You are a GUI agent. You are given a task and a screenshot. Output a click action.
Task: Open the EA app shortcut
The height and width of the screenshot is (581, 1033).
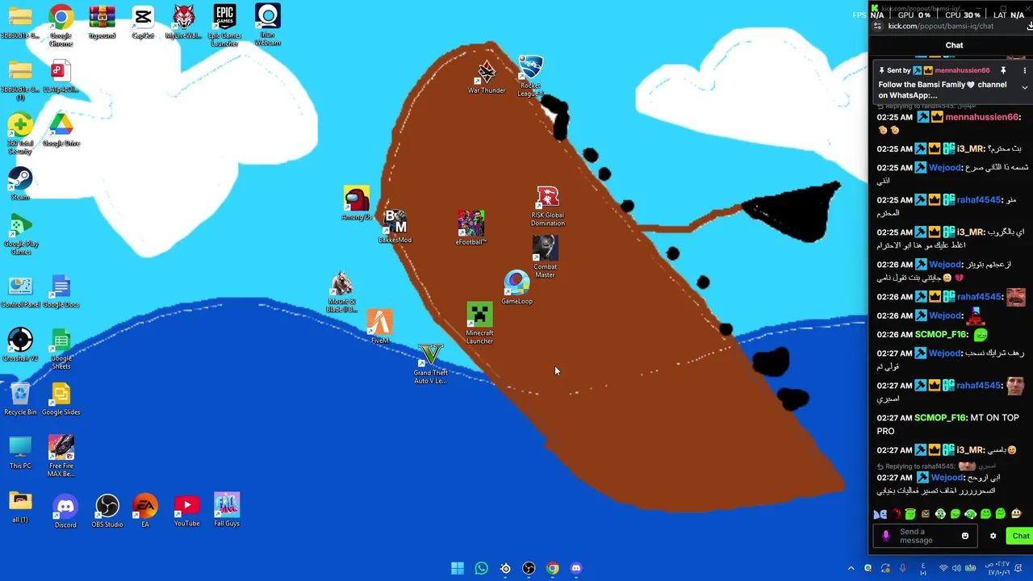(145, 512)
